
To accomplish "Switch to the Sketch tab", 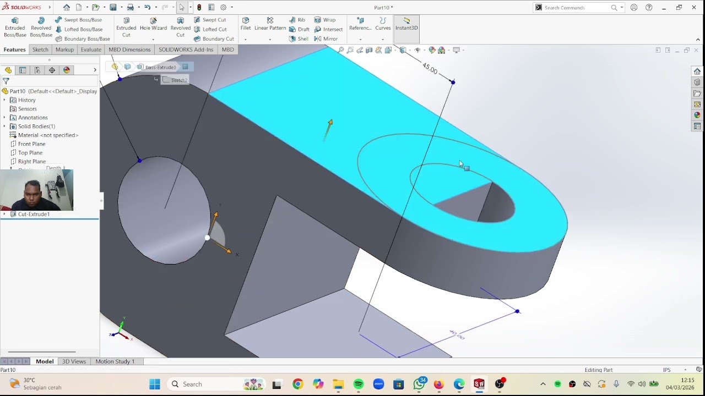I will 40,50.
